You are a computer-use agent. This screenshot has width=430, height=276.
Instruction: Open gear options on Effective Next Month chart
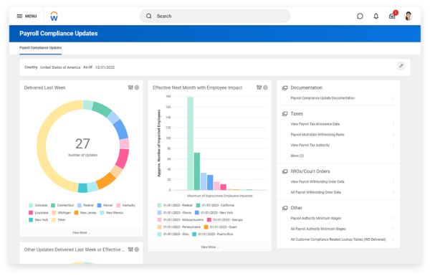pyautogui.click(x=265, y=87)
